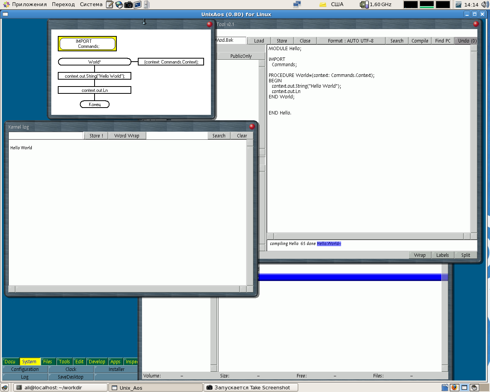Select the World* flowchart node
The image size is (490, 392).
(x=95, y=62)
